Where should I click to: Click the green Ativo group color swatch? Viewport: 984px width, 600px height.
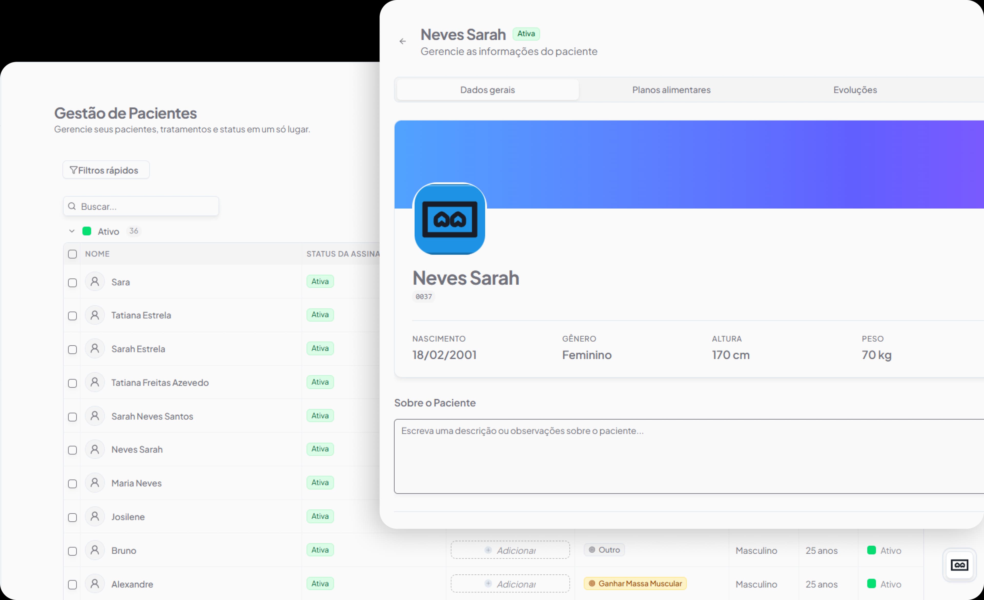(x=87, y=231)
